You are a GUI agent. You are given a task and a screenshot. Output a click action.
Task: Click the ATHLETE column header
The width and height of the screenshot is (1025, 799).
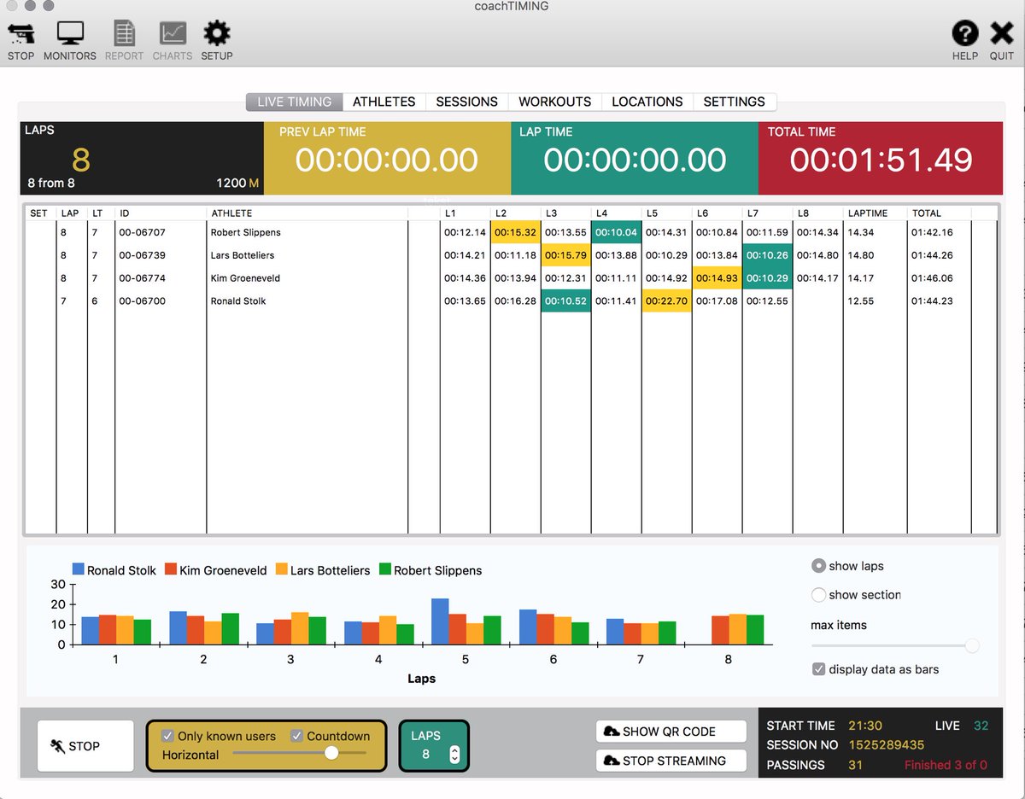(231, 213)
